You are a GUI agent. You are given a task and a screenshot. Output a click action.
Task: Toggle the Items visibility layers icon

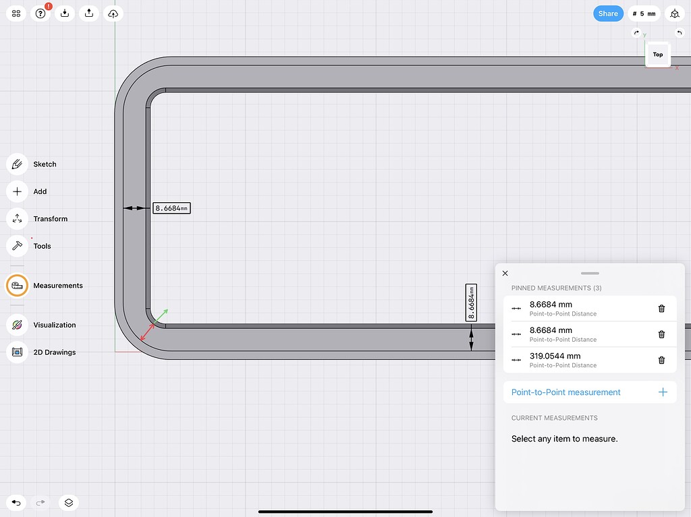[x=68, y=503]
